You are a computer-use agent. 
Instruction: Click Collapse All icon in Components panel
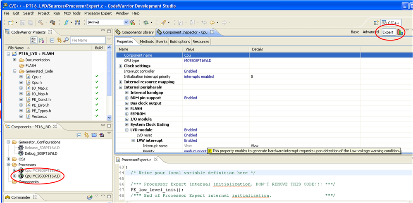click(x=79, y=134)
